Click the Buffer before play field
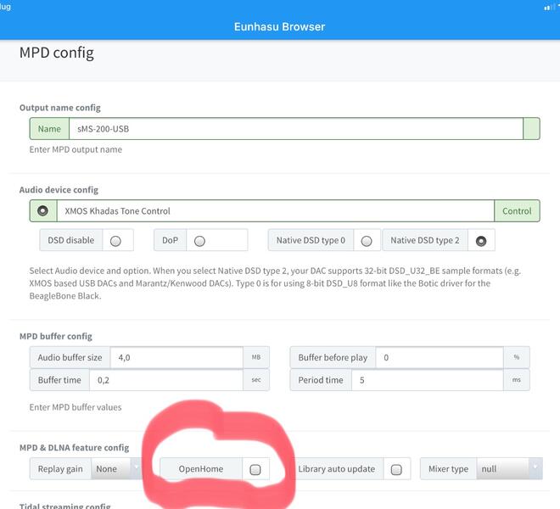Image resolution: width=560 pixels, height=509 pixels. coord(439,358)
